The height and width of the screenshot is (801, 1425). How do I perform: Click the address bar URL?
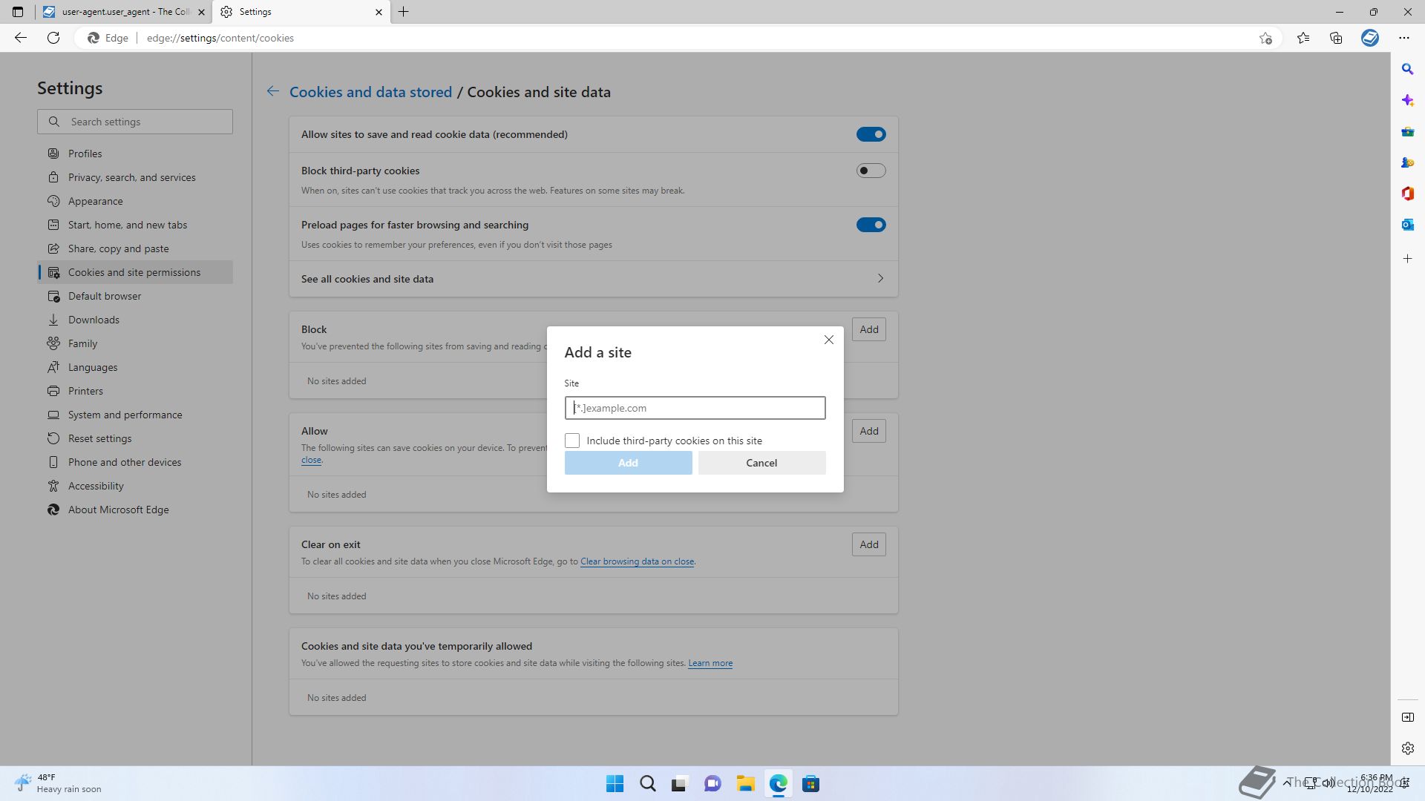220,38
